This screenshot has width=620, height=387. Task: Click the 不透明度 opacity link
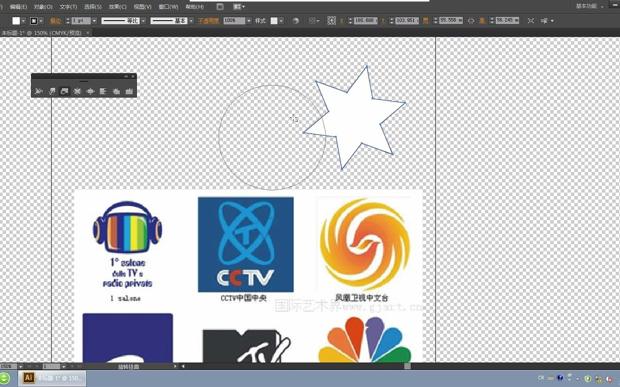[x=209, y=21]
